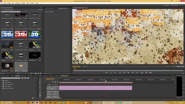Click the Export Frame camera button

click(x=151, y=73)
